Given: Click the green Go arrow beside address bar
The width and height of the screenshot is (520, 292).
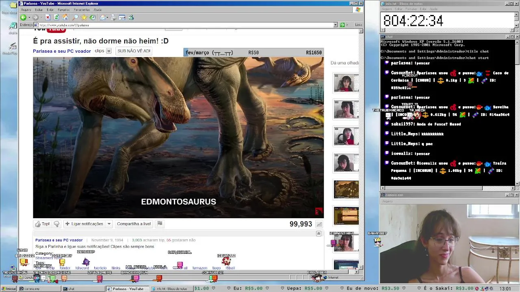Looking at the screenshot, I should point(342,25).
